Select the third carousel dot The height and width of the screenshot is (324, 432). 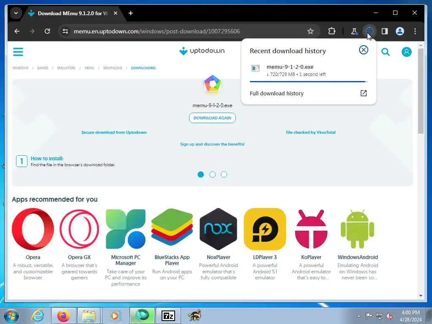coord(224,174)
